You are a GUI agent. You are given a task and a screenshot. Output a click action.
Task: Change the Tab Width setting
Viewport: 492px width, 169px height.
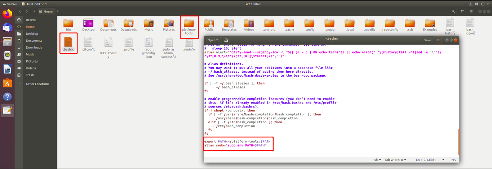[396, 160]
